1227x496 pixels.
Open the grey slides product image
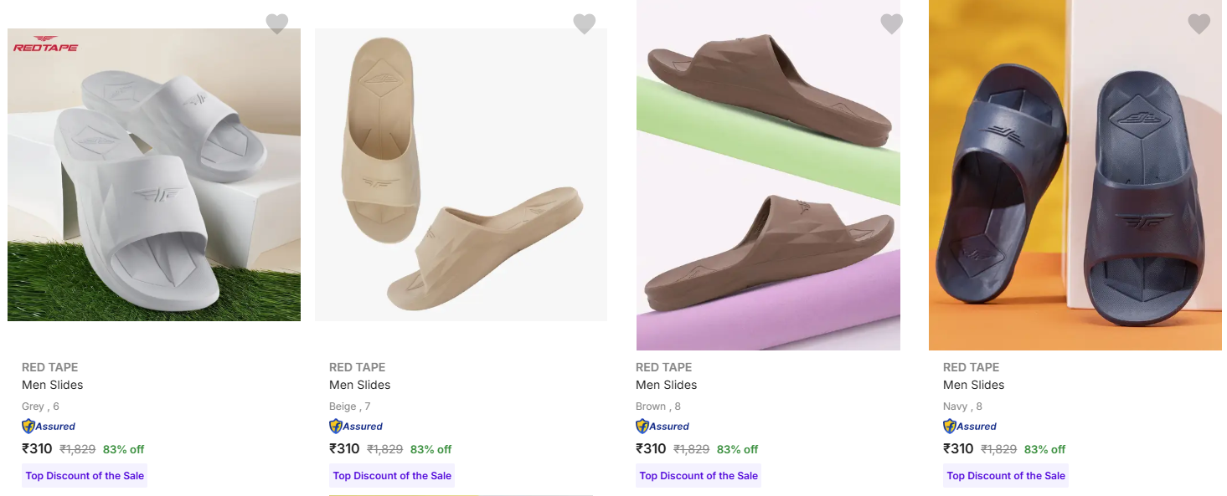(x=154, y=175)
